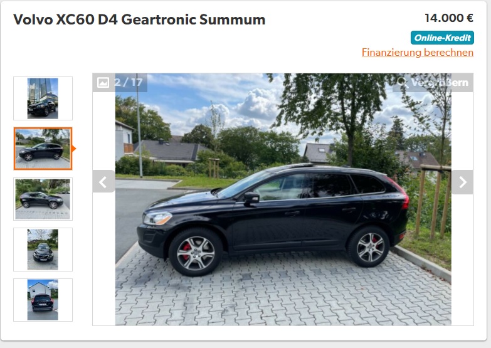Go to the previous photo with left arrow
The image size is (491, 348).
pyautogui.click(x=103, y=181)
